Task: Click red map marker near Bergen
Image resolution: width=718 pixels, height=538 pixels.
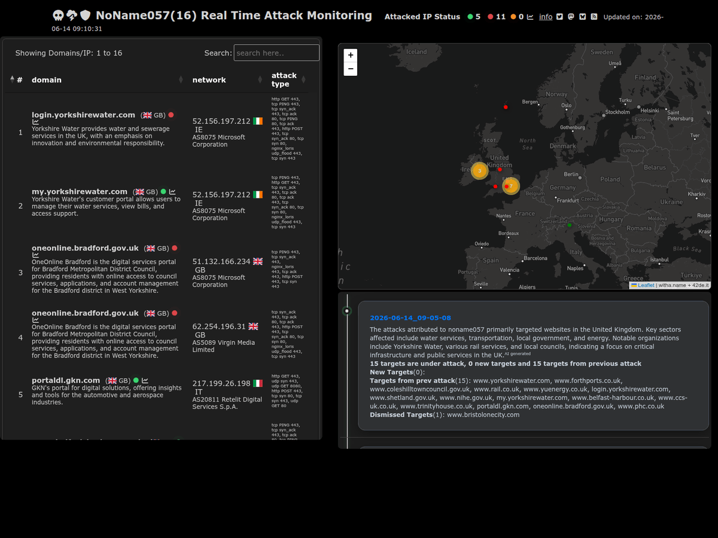Action: (506, 107)
